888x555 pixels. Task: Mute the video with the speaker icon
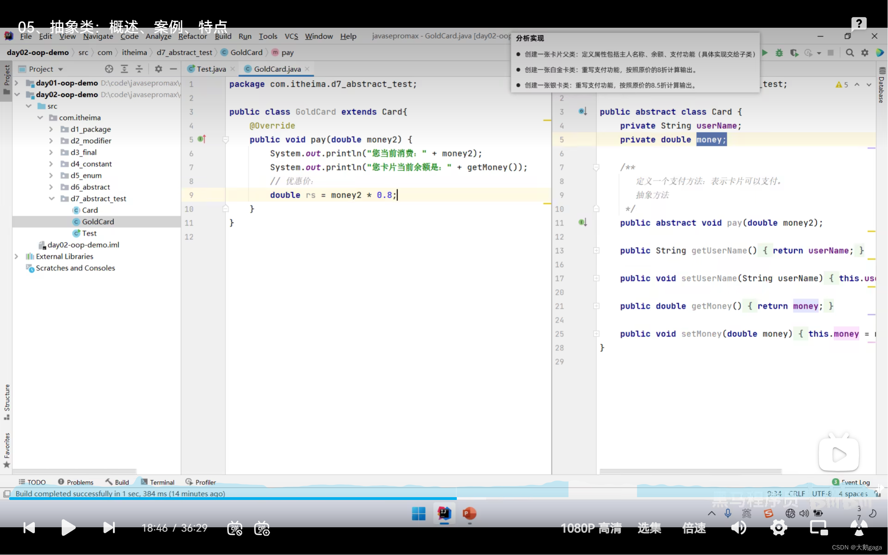coord(738,528)
